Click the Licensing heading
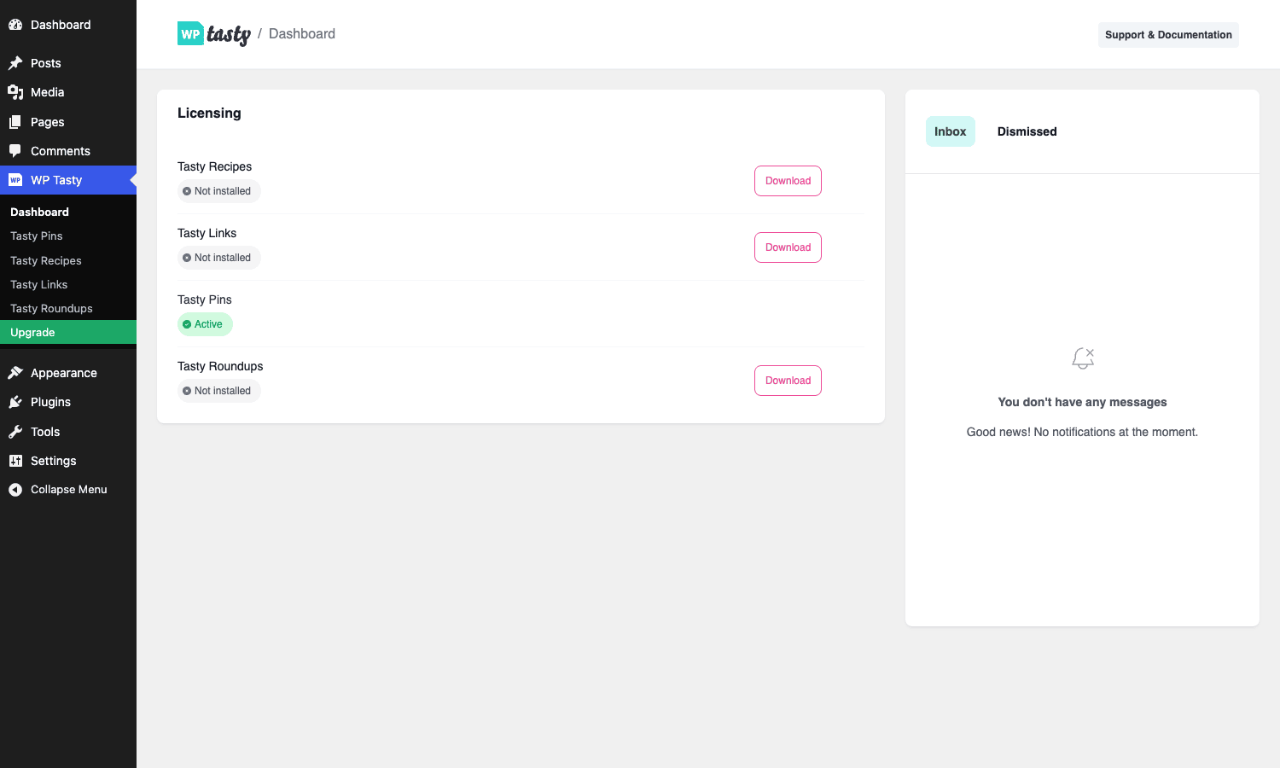Screen dimensions: 1280x768 [x=209, y=113]
